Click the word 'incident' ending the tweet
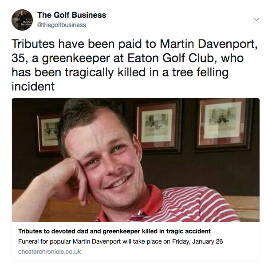The height and width of the screenshot is (264, 264). click(x=33, y=87)
